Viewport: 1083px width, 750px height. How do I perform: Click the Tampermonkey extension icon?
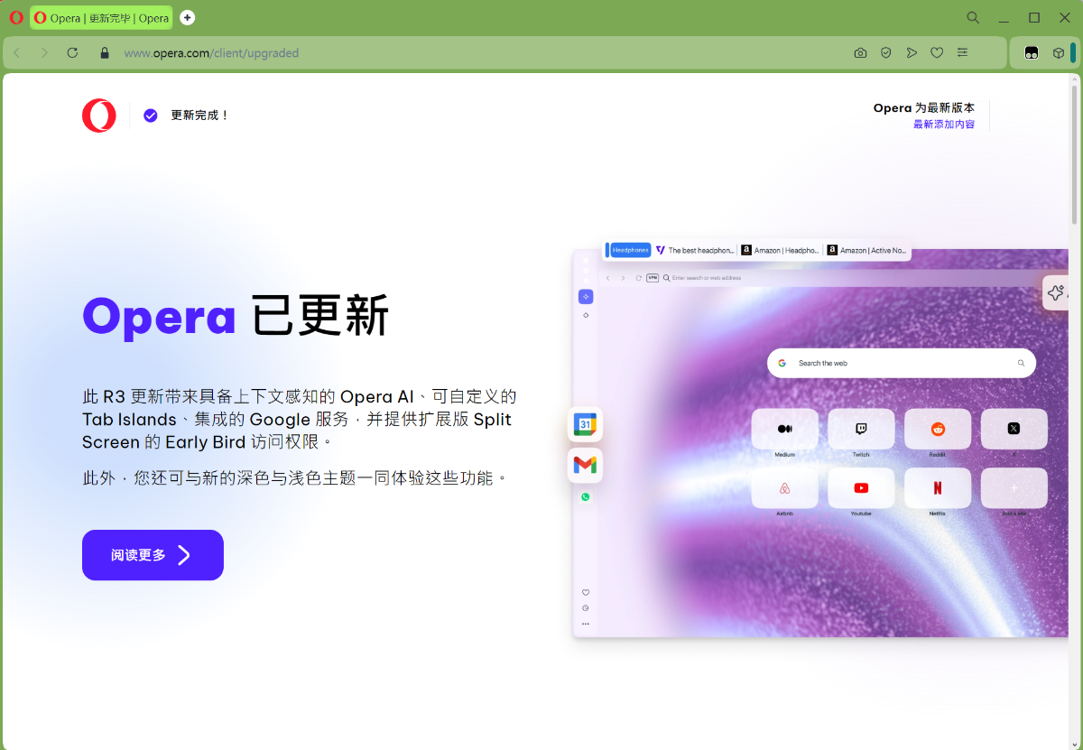[x=1032, y=53]
